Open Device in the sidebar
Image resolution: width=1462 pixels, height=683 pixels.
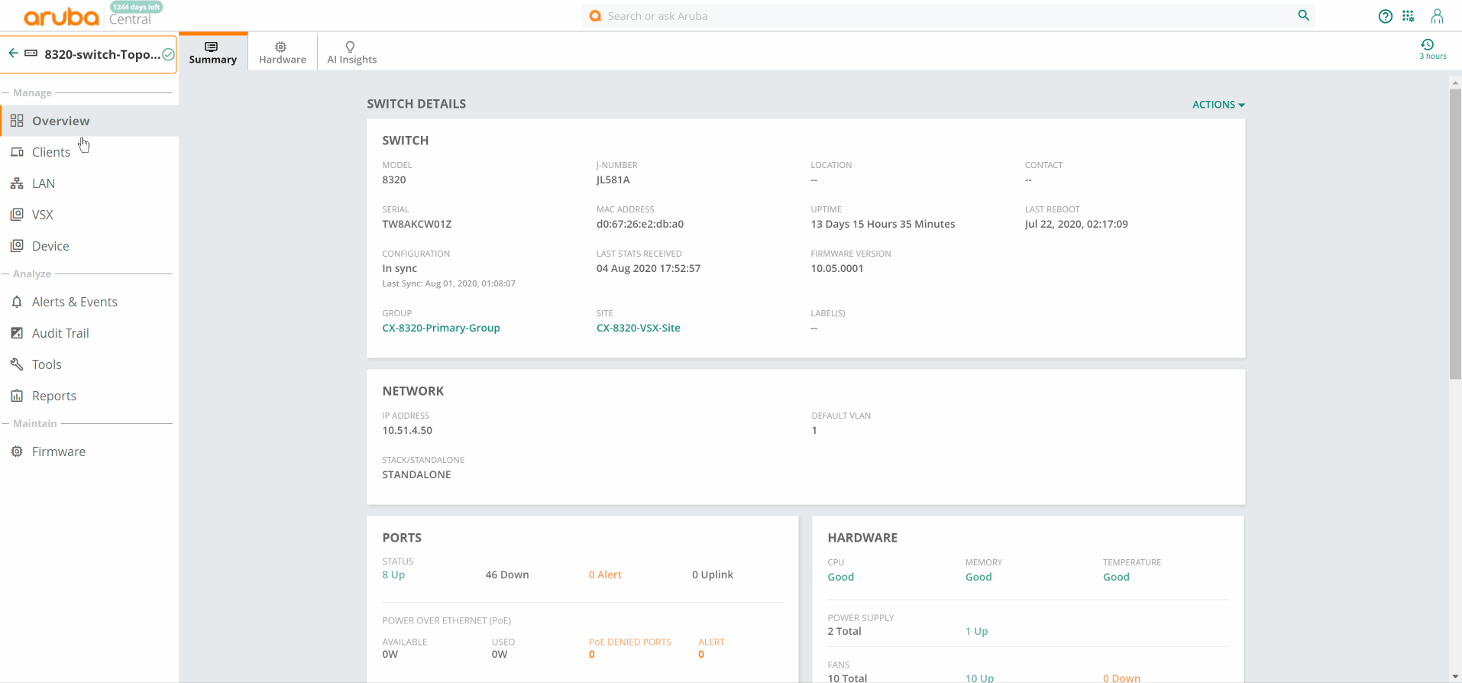point(89,246)
